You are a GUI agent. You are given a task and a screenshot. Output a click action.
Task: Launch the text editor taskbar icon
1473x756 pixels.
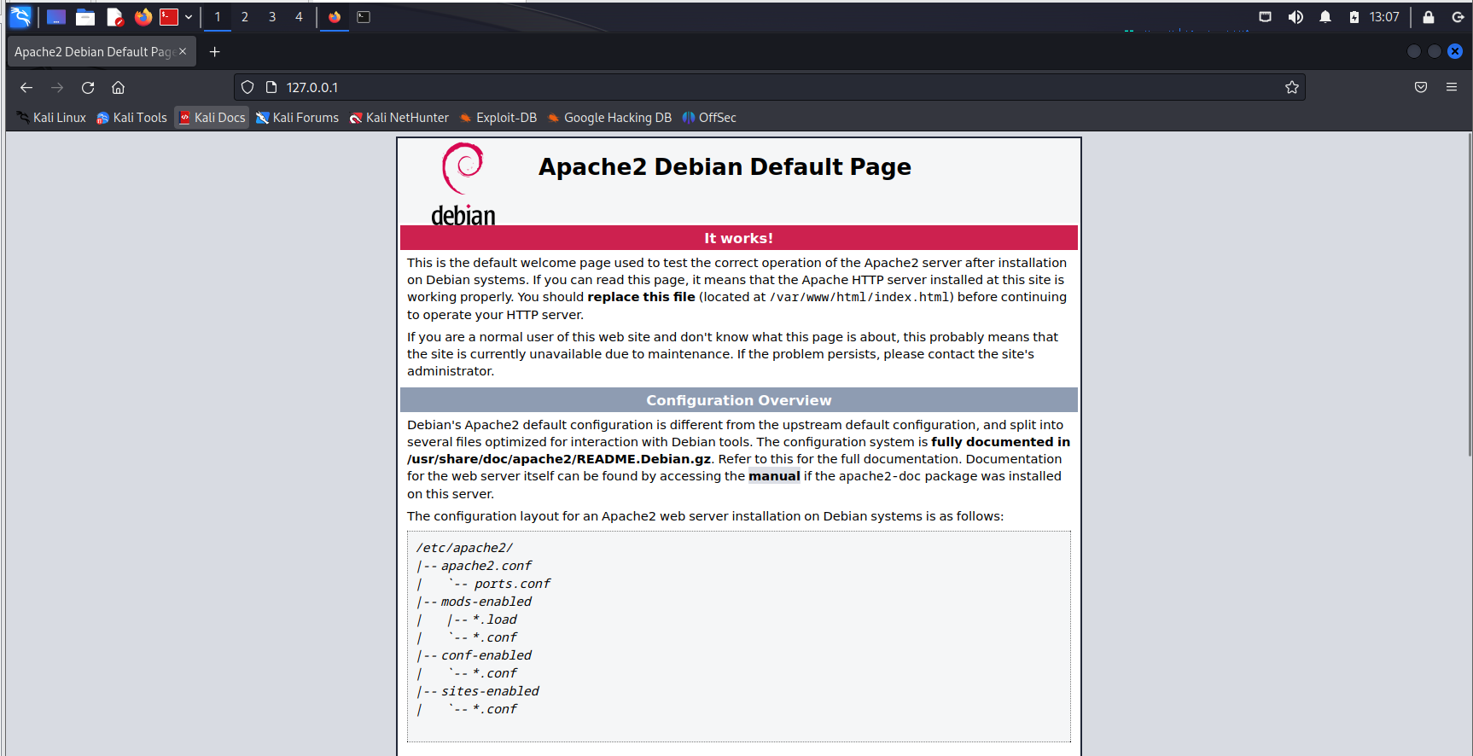tap(114, 17)
